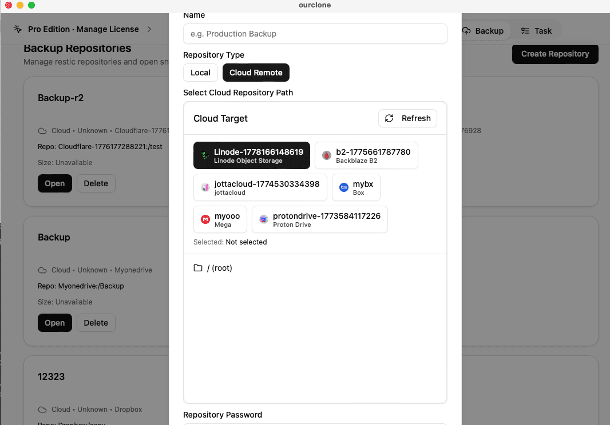The image size is (610, 425).
Task: Click the 12323 repository title
Action: point(51,377)
